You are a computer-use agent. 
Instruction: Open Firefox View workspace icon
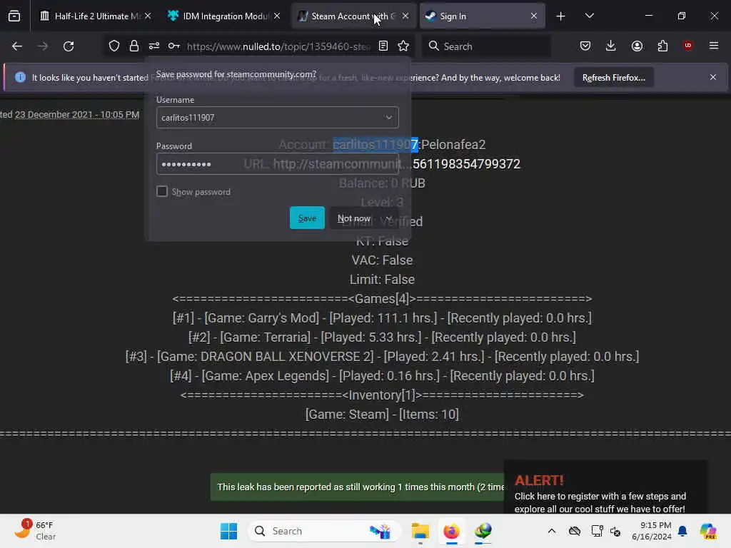click(14, 16)
